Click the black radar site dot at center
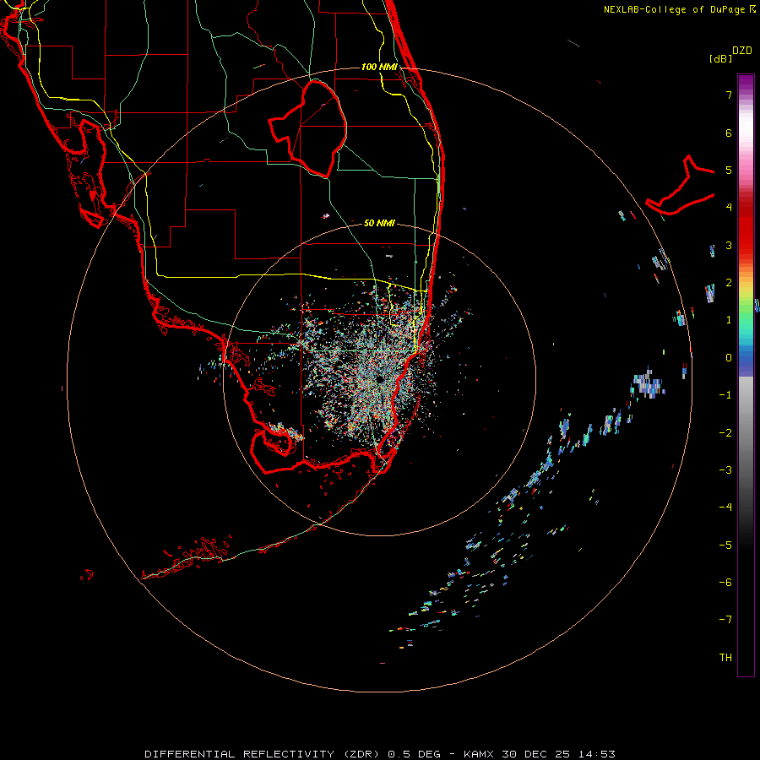760x760 pixels. click(379, 379)
